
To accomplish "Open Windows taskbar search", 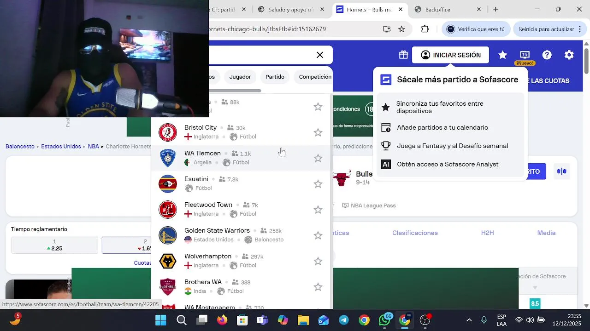I will point(182,320).
